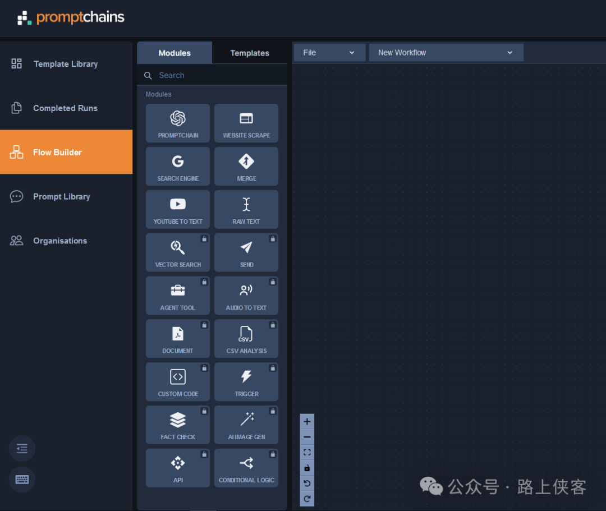Image resolution: width=606 pixels, height=511 pixels.
Task: Select the YouTube to Text module
Action: tap(178, 209)
